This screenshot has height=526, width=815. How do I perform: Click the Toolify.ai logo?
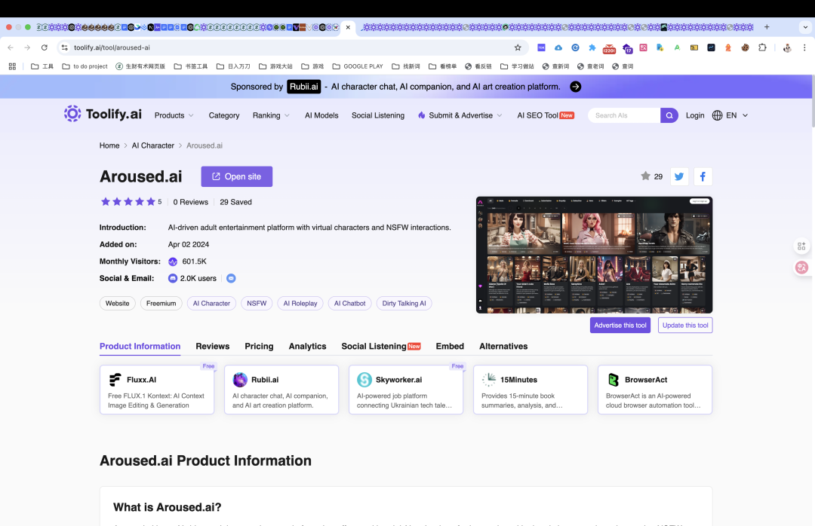coord(103,114)
